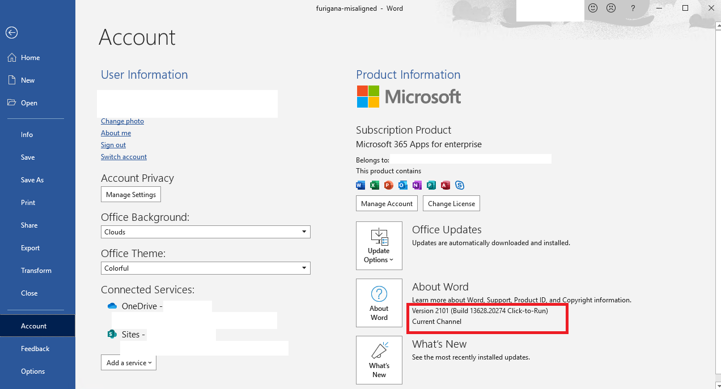
Task: Click the Outlook app icon under product contains
Action: coord(403,185)
